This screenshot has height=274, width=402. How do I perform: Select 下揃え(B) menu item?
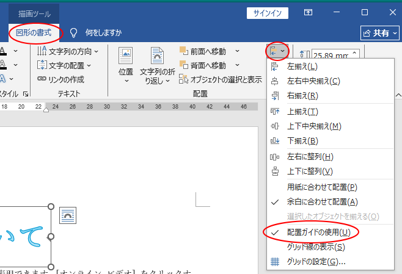[330, 141]
